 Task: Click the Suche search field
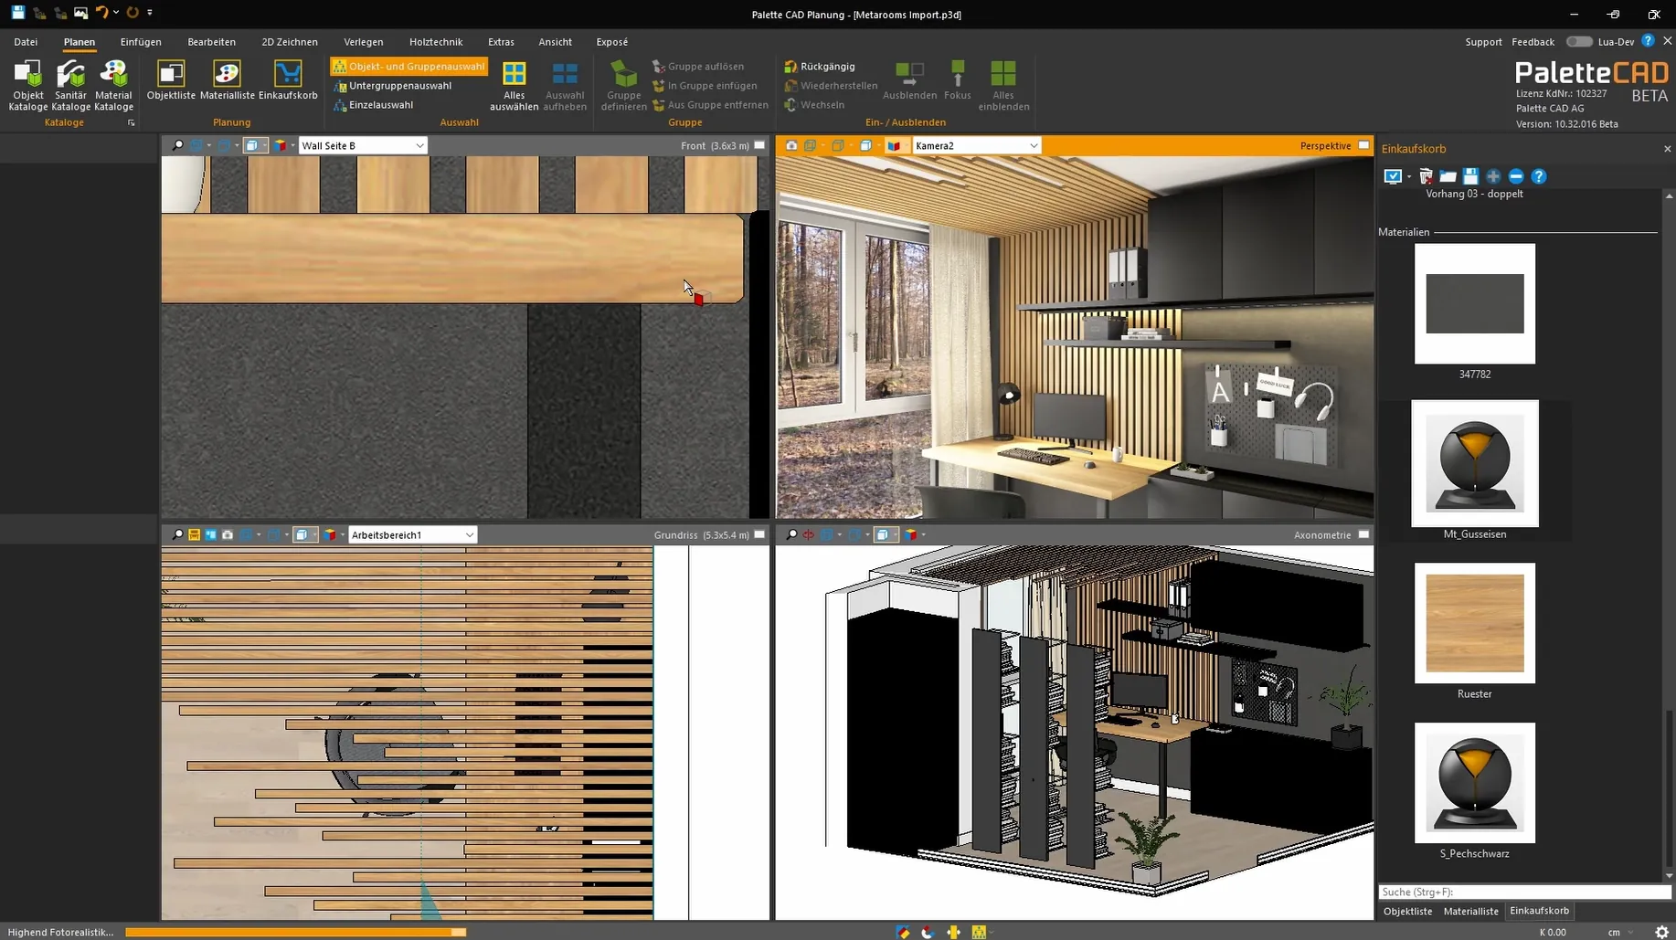coord(1522,892)
